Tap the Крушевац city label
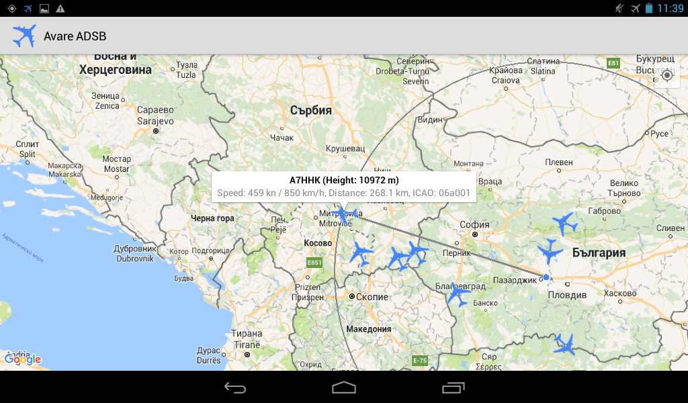The width and height of the screenshot is (688, 403). point(345,148)
